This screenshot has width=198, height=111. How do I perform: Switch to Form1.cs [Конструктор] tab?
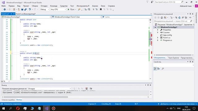pos(26,14)
